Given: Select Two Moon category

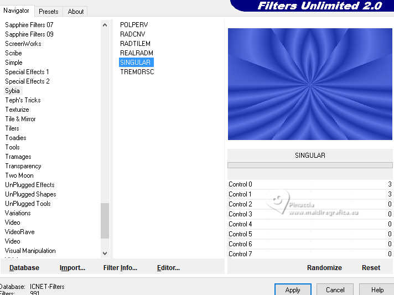Looking at the screenshot, I should point(19,175).
